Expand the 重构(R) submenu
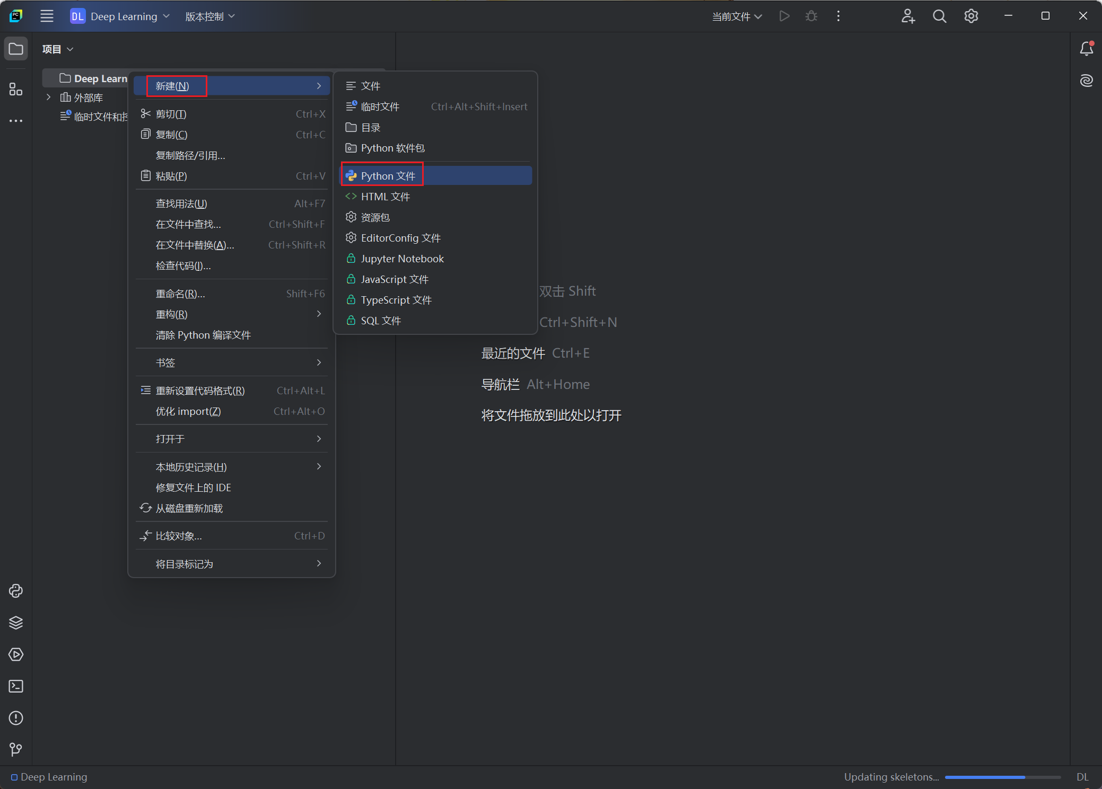This screenshot has width=1102, height=789. (232, 314)
